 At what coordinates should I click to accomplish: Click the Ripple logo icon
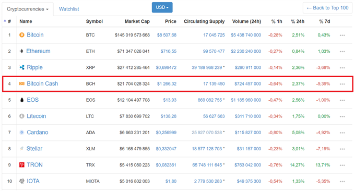(x=22, y=67)
